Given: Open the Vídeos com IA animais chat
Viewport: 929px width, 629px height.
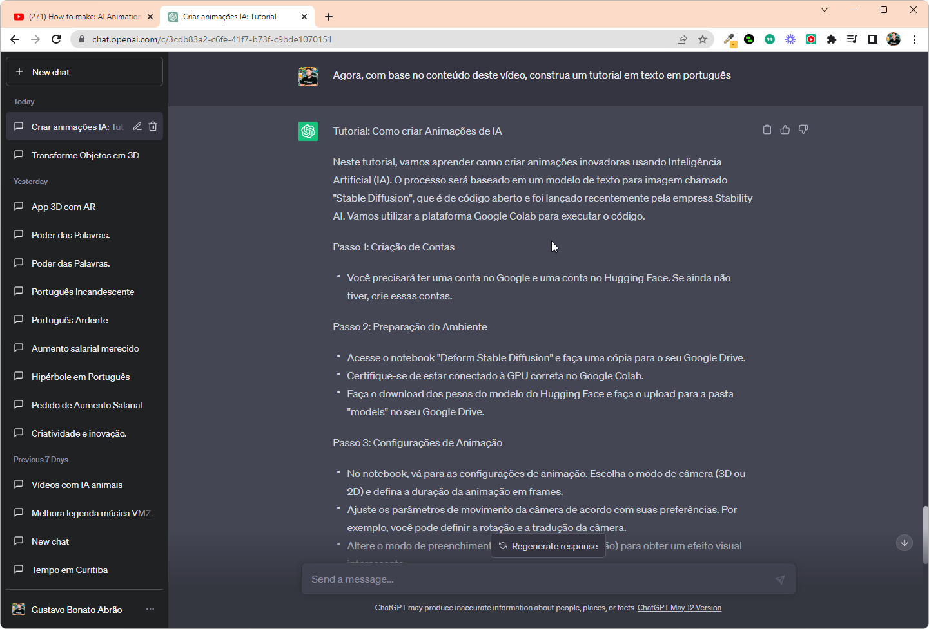Looking at the screenshot, I should click(84, 485).
